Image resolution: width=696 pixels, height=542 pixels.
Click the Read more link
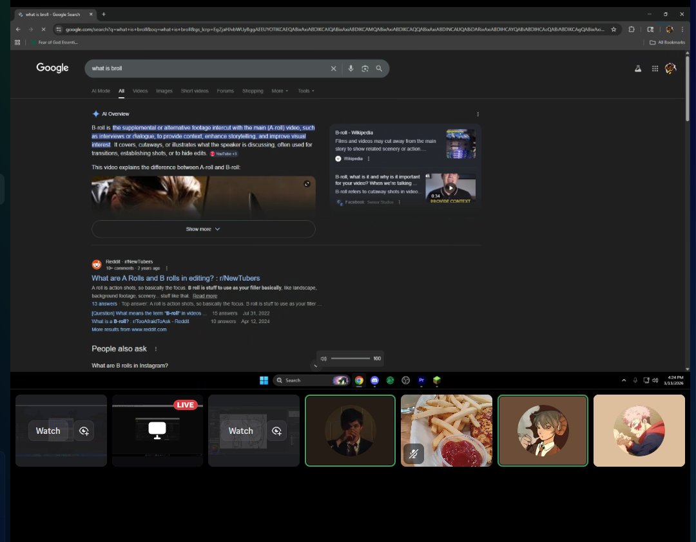[205, 296]
